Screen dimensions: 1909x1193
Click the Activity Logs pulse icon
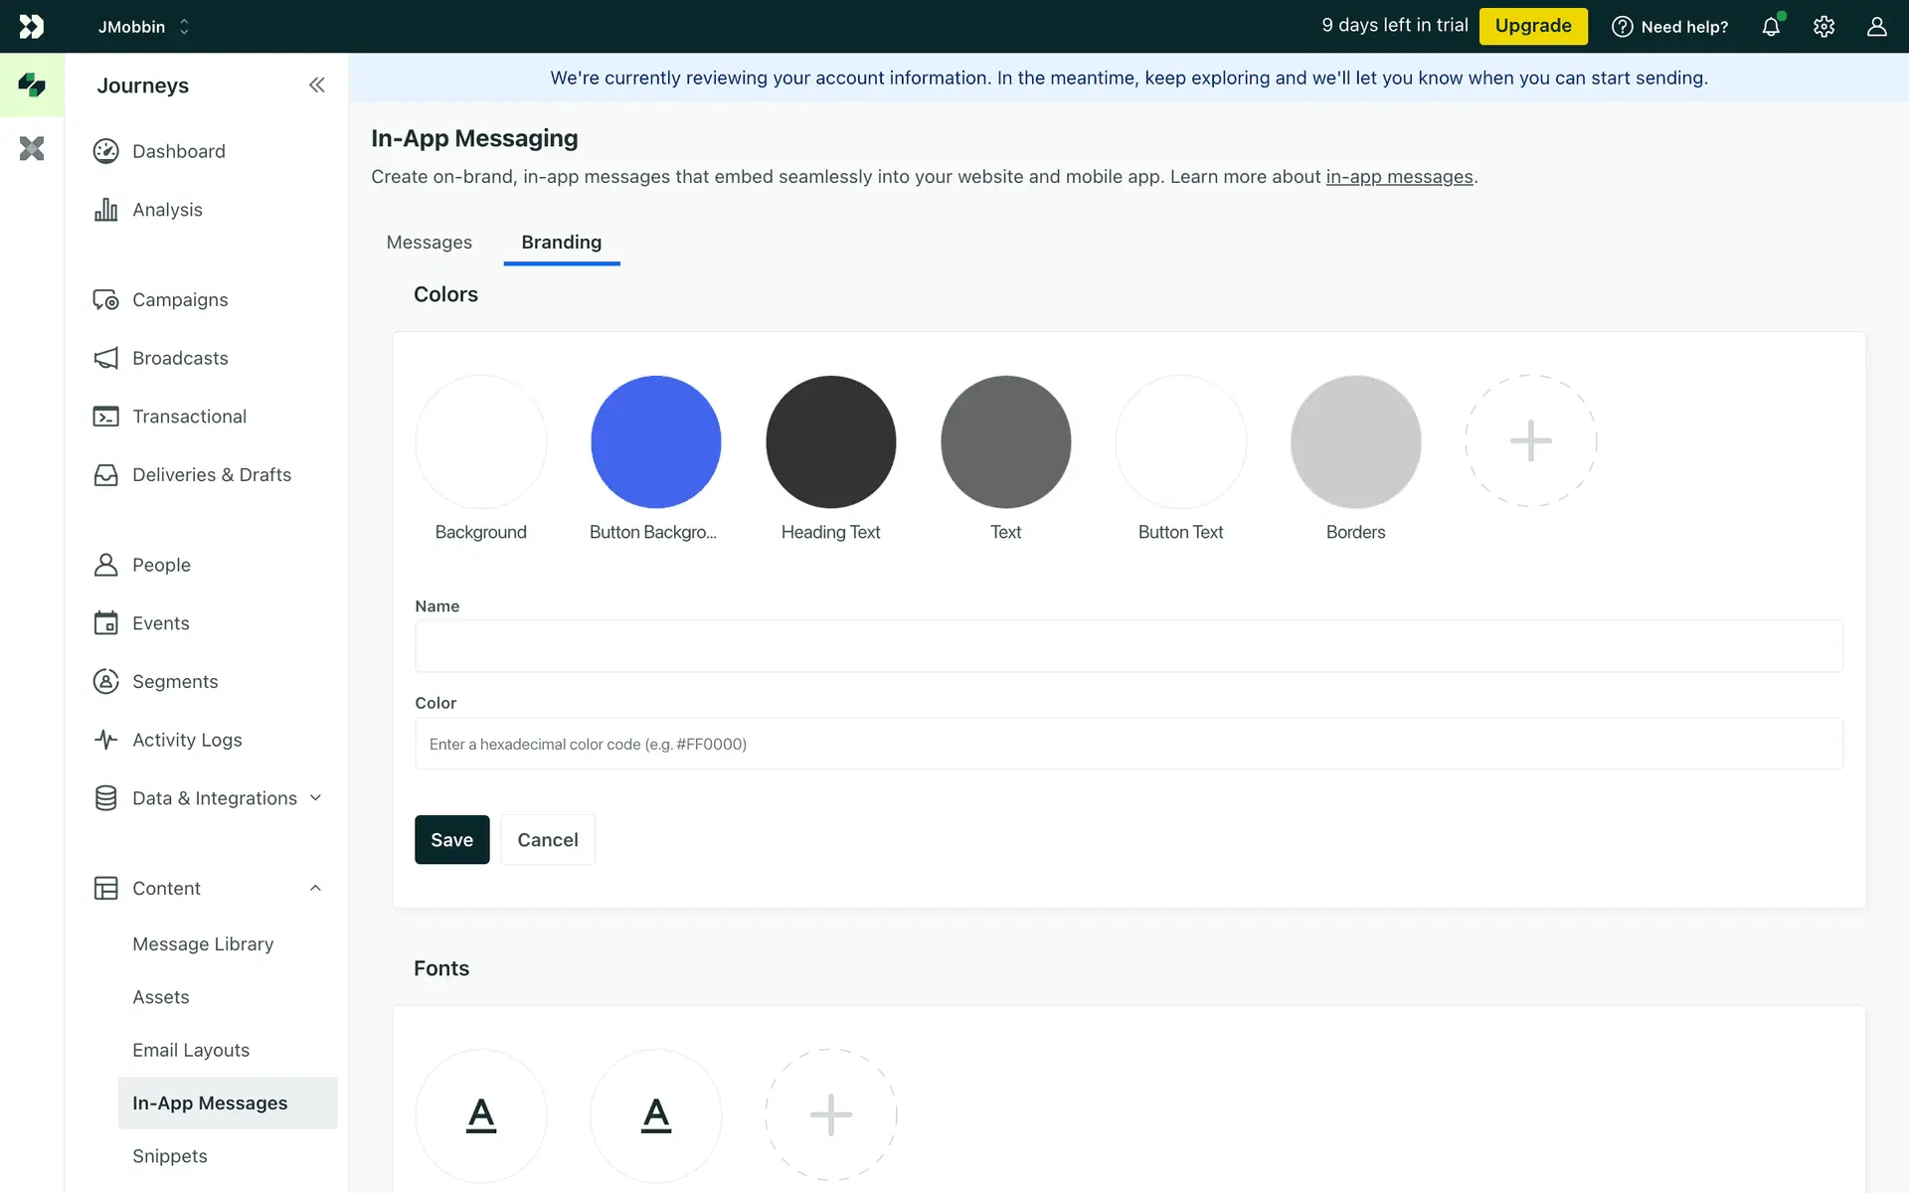(106, 740)
